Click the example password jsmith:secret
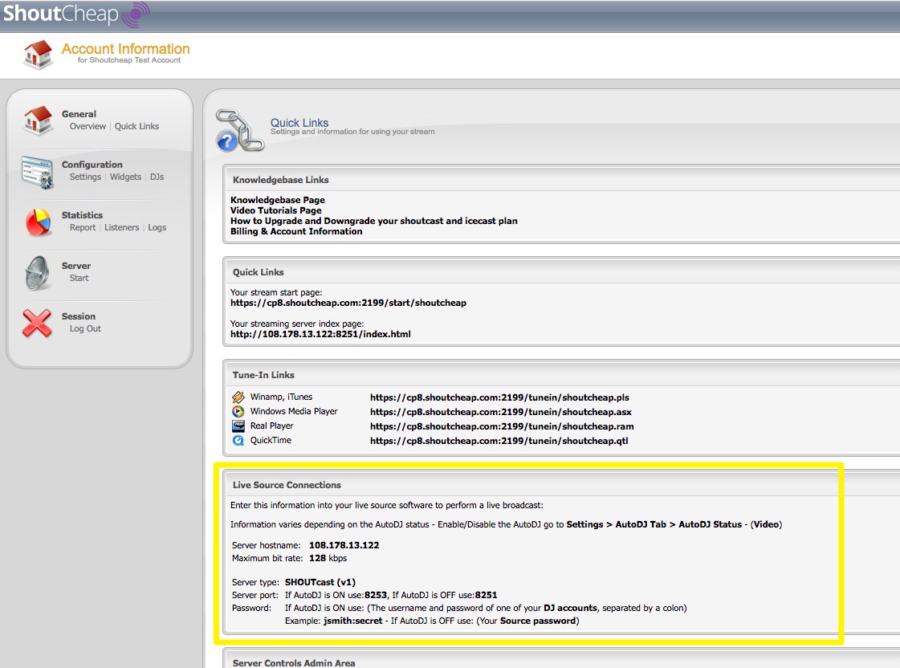This screenshot has width=900, height=668. (353, 621)
